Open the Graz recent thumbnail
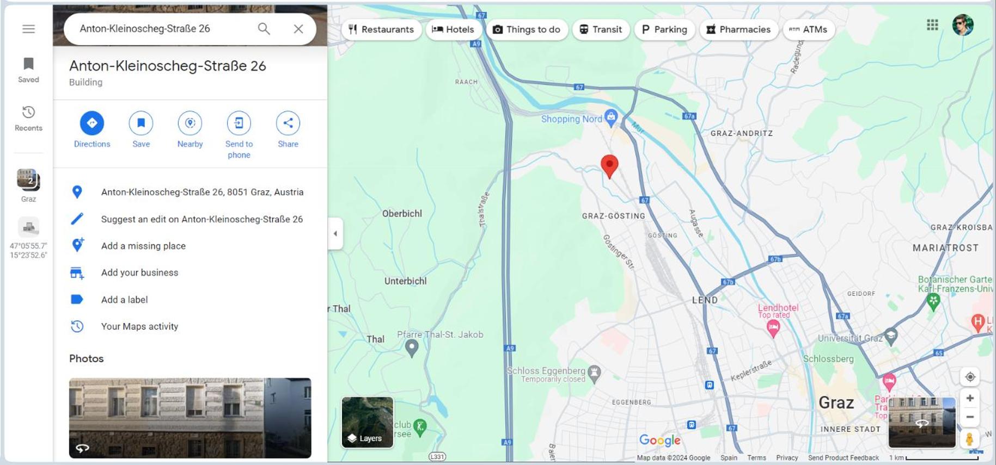The width and height of the screenshot is (996, 465). click(x=28, y=185)
